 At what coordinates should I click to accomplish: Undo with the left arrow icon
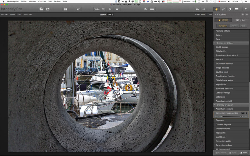(x=197, y=9)
